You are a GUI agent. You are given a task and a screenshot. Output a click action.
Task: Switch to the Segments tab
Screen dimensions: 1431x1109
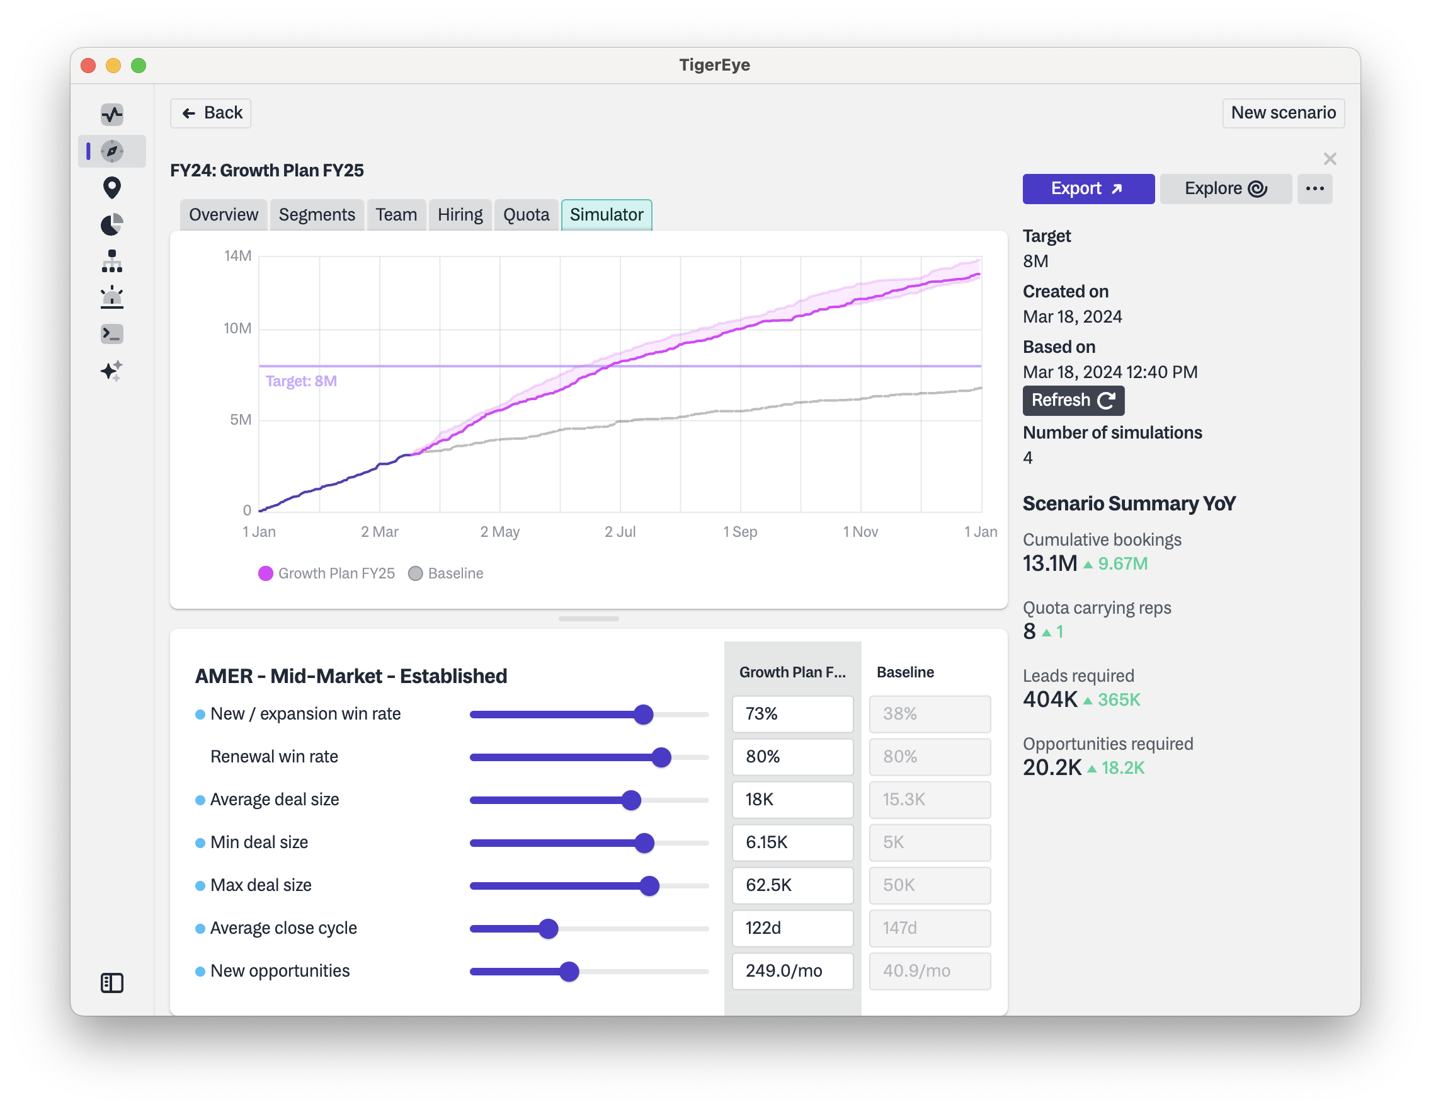(x=316, y=215)
